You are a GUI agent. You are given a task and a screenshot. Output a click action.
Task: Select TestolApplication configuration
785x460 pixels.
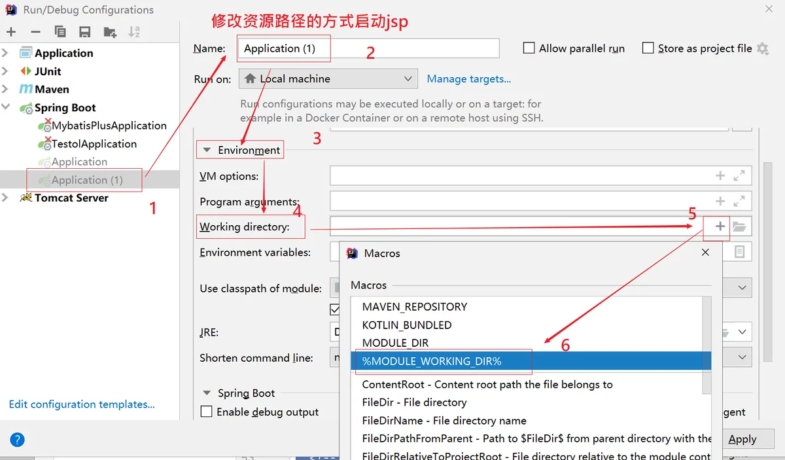[x=88, y=144]
